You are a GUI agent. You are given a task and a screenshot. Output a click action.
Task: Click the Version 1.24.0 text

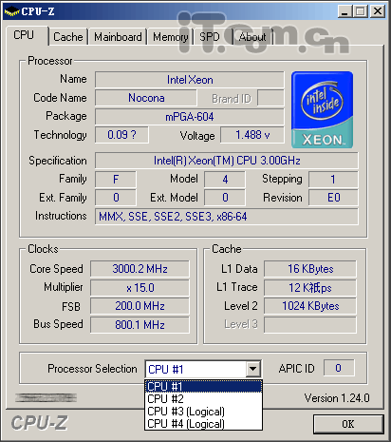(x=337, y=398)
